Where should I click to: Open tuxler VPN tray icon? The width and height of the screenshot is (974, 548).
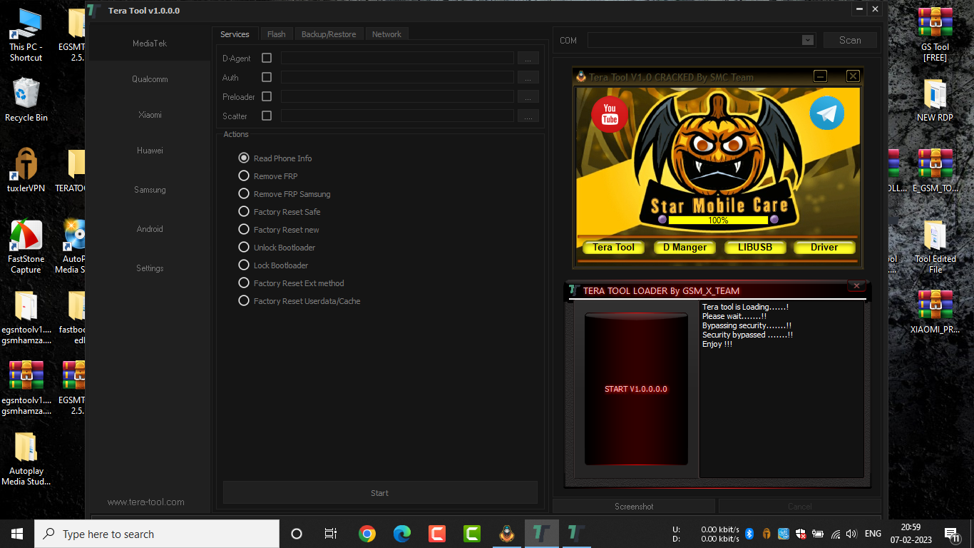(767, 534)
